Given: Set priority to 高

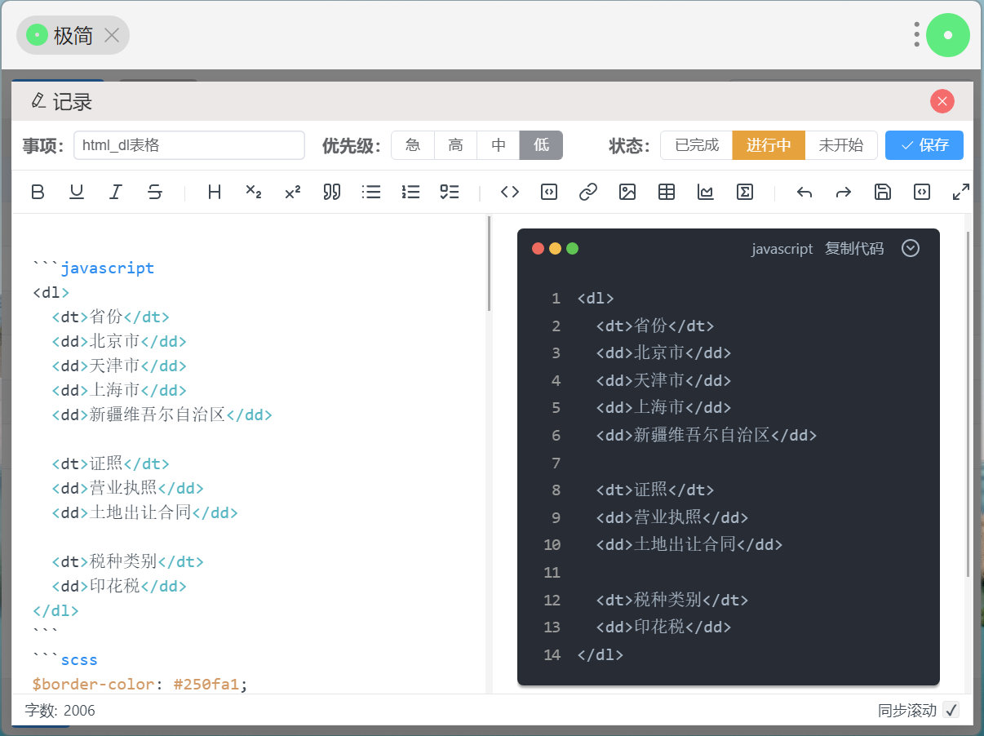Looking at the screenshot, I should (456, 145).
